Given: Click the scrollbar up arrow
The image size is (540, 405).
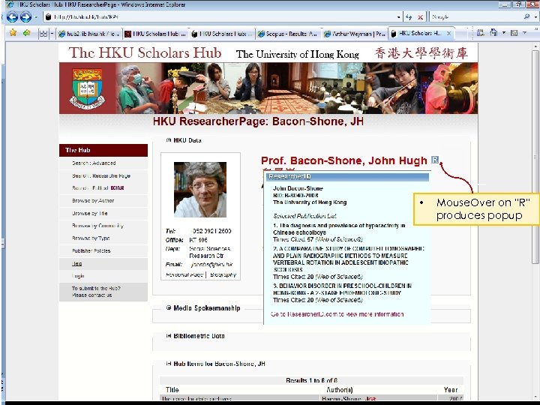Looking at the screenshot, I should (x=535, y=46).
